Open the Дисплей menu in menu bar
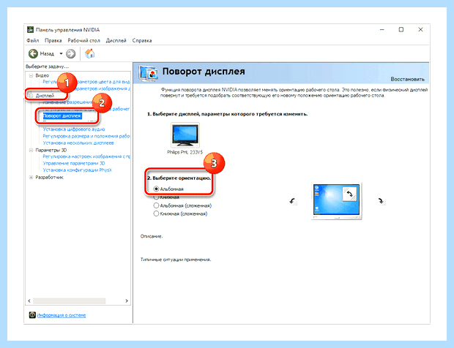The image size is (454, 348). click(116, 40)
